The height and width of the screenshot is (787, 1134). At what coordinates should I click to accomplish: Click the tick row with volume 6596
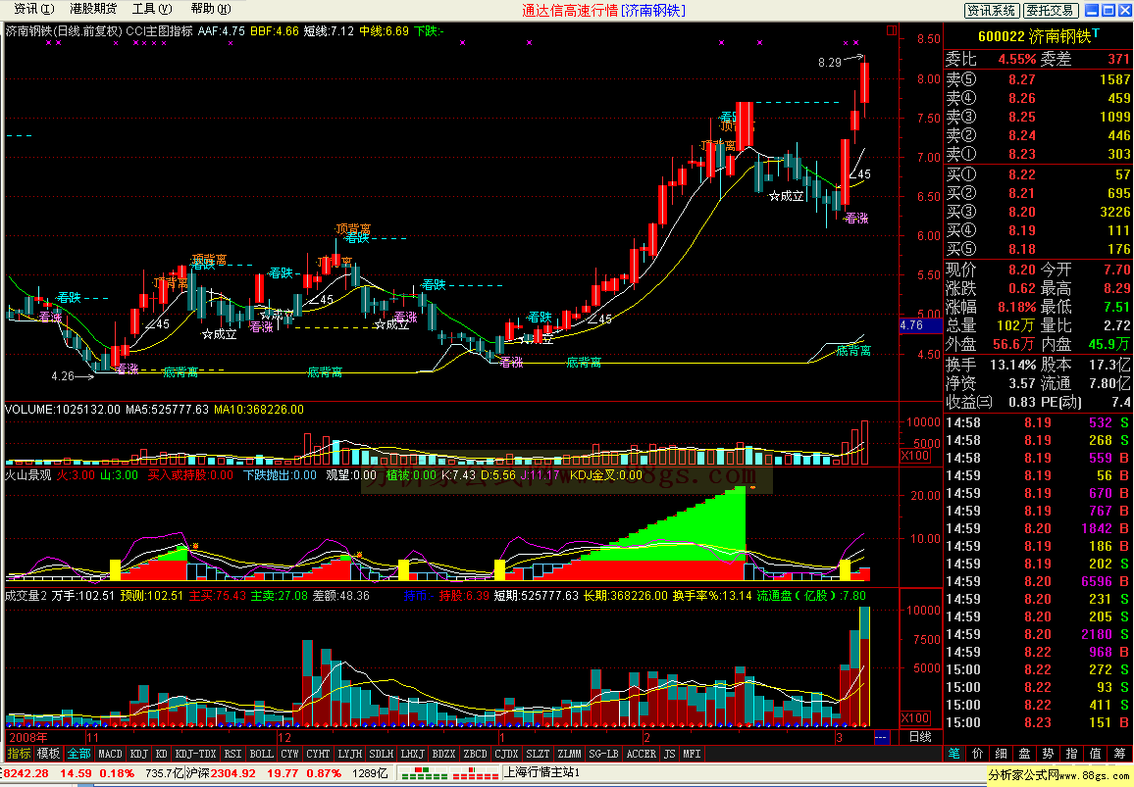[x=1038, y=581]
